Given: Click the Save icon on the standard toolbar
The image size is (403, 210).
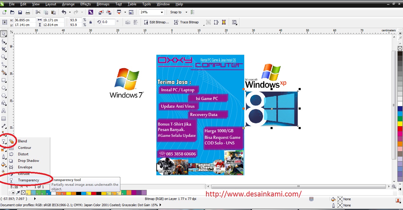Looking at the screenshot, I should [20, 12].
